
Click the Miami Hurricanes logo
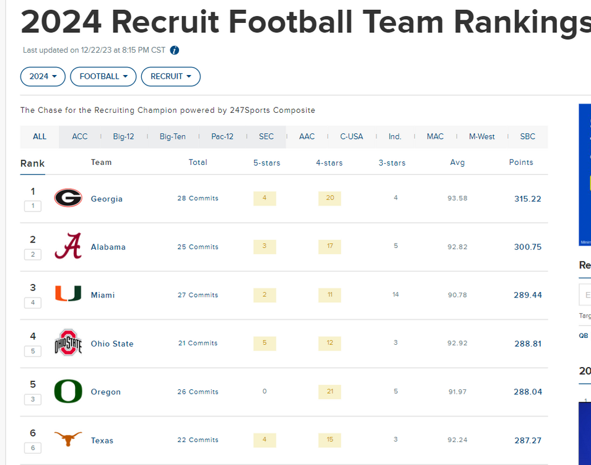(x=68, y=294)
